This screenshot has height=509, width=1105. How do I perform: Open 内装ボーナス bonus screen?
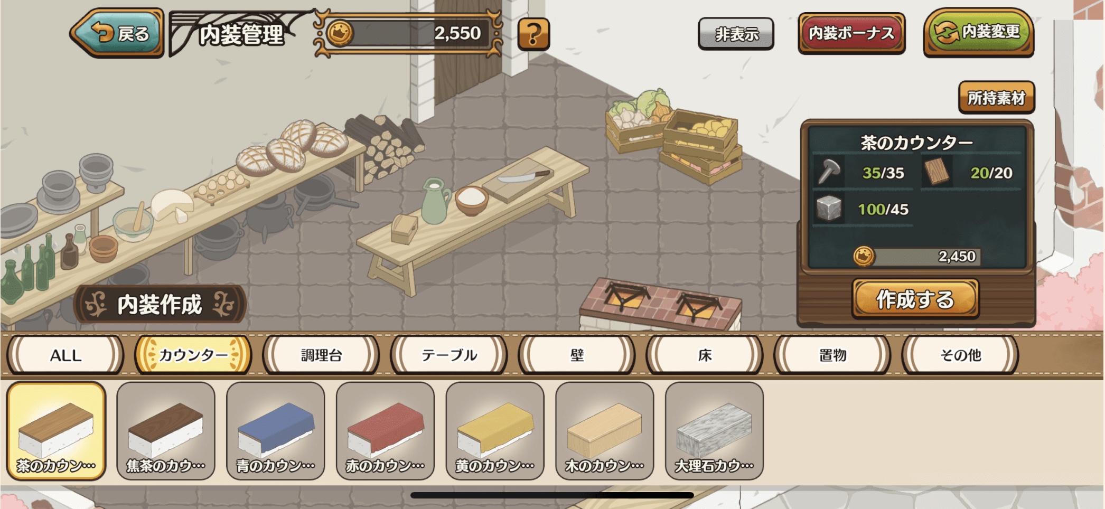[x=851, y=33]
